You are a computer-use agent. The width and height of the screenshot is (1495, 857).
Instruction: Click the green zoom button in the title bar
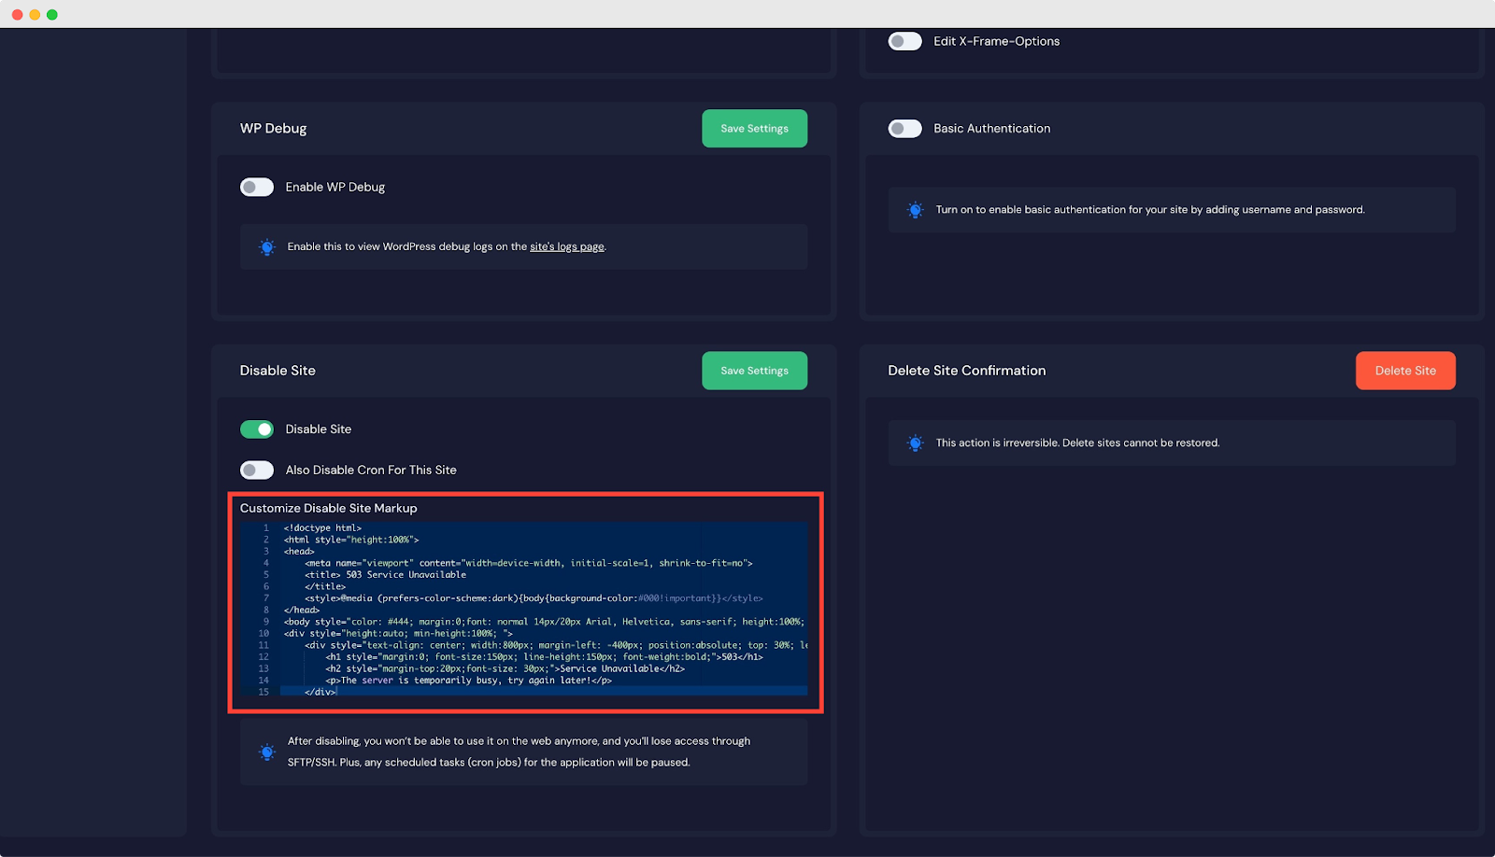tap(51, 14)
